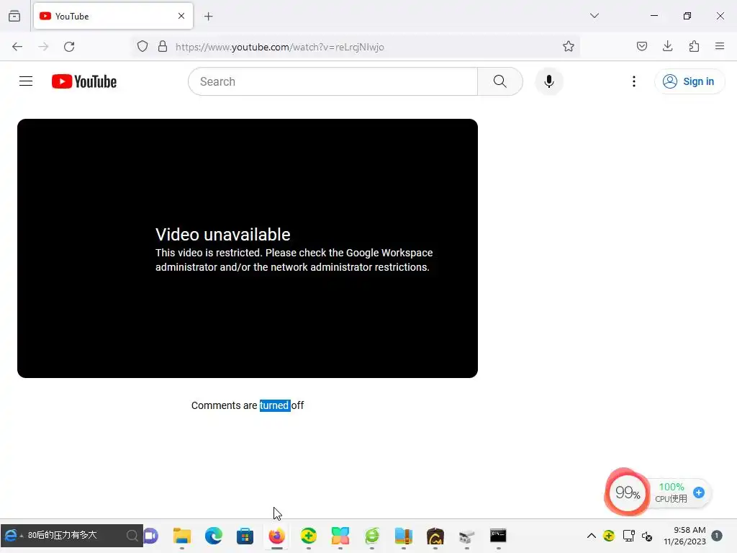The image size is (737, 553).
Task: Click the muted volume tray icon
Action: click(x=647, y=536)
